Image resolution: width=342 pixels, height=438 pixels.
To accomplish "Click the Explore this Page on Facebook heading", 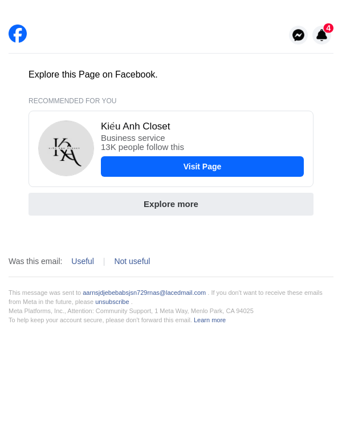I will [x=93, y=75].
